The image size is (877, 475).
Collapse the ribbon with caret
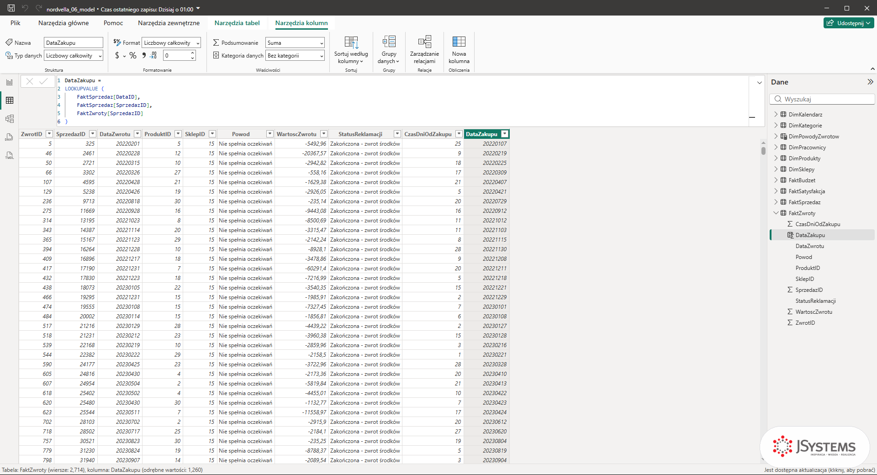(x=872, y=69)
